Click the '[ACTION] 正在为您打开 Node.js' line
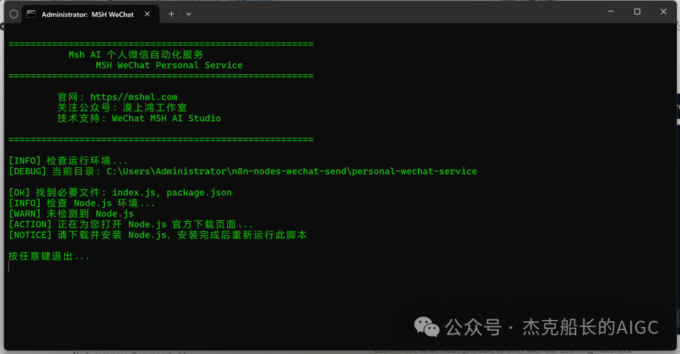Image resolution: width=680 pixels, height=354 pixels. [x=130, y=224]
